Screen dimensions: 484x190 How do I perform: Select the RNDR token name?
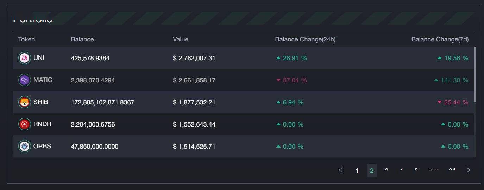42,124
